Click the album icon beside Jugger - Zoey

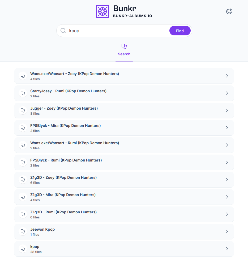[23, 110]
